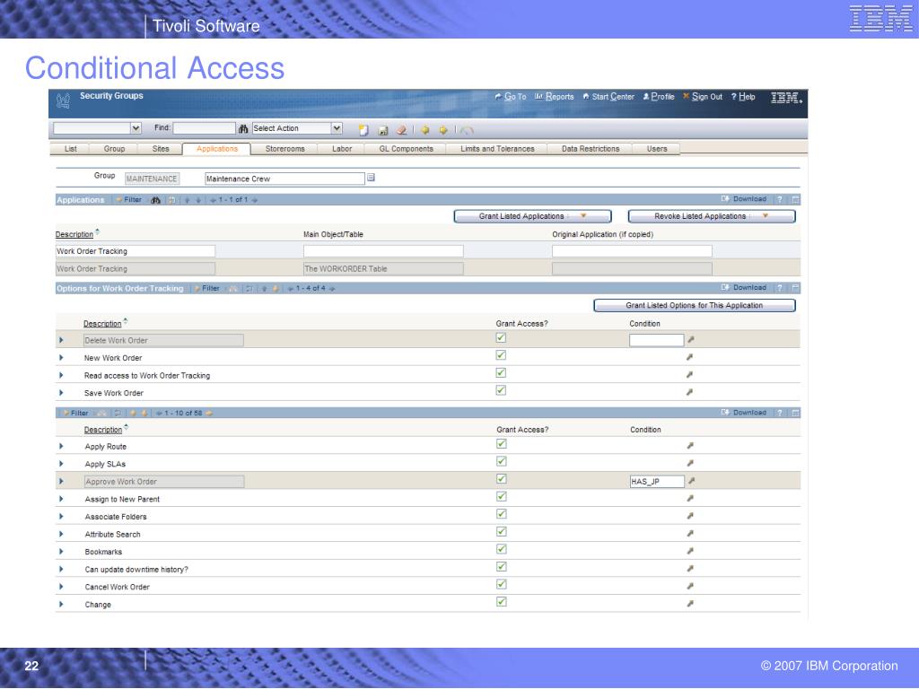
Task: Expand the Apply Route row arrow
Action: (61, 447)
